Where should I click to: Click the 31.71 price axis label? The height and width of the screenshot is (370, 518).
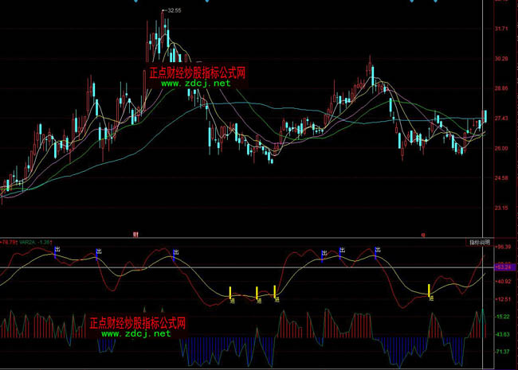(x=502, y=29)
